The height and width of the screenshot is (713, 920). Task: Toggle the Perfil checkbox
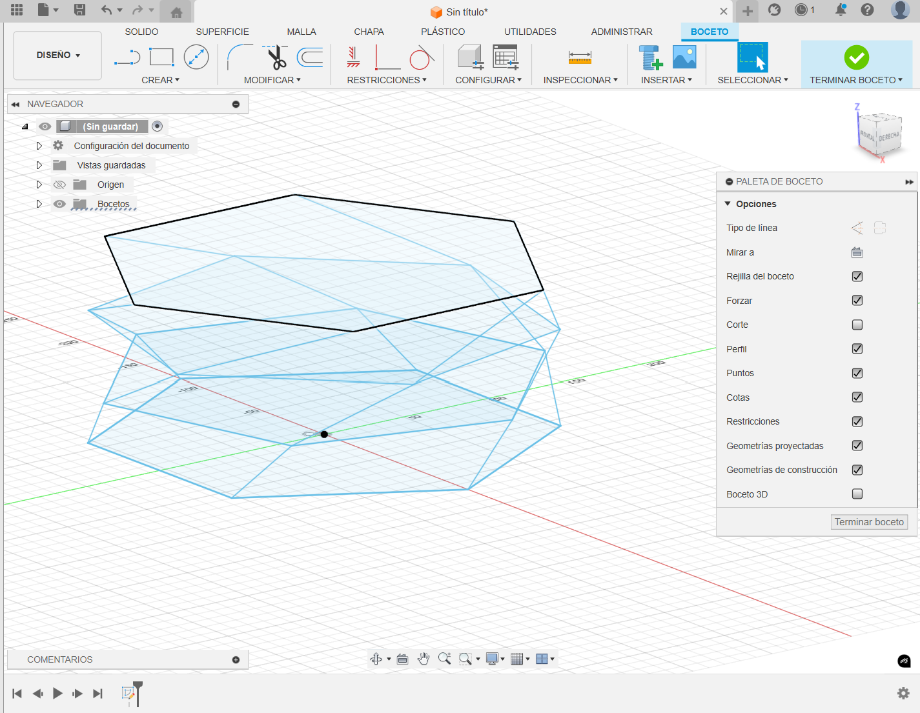tap(857, 348)
